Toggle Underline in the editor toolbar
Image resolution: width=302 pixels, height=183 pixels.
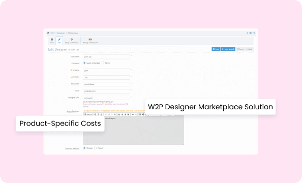(101, 114)
